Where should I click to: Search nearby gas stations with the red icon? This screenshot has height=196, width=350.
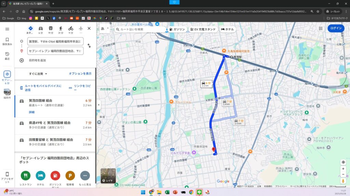[55, 176]
